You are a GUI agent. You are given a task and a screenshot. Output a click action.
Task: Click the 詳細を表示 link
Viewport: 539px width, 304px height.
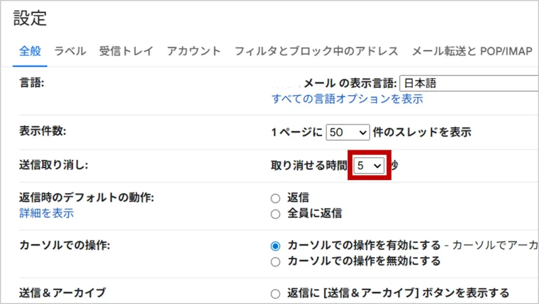(x=46, y=213)
